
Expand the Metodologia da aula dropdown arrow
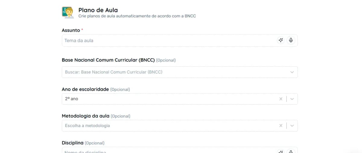click(292, 126)
